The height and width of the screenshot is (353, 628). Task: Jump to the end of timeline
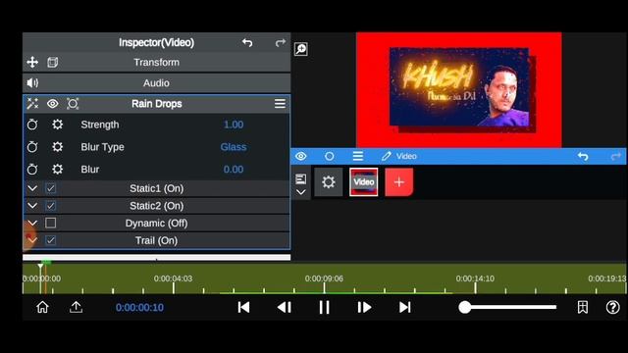point(405,307)
